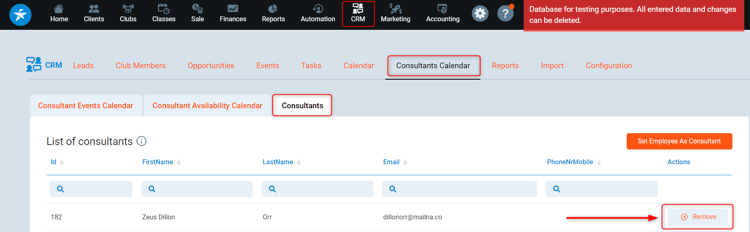Open the Classes module
Screen dimensions: 750x232
tap(164, 13)
